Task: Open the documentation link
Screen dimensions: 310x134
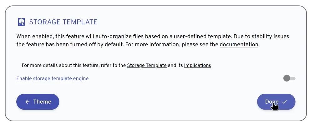Action: (x=239, y=44)
